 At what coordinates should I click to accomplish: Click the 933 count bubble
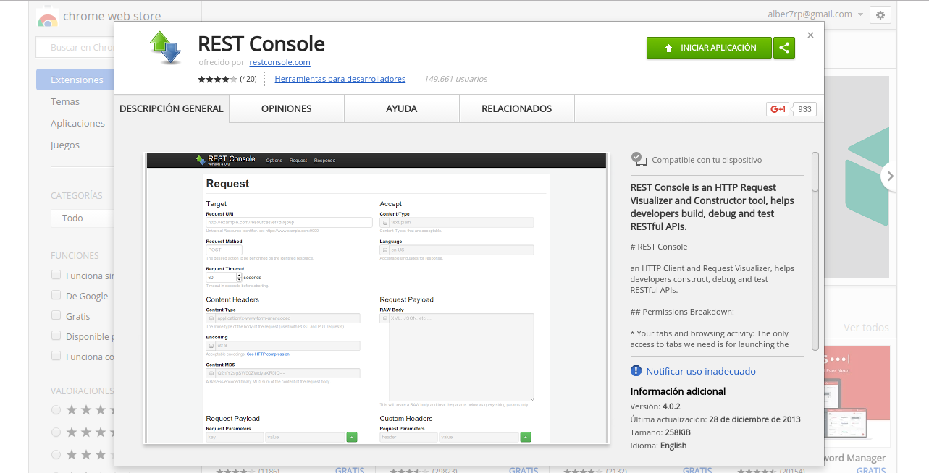click(804, 109)
